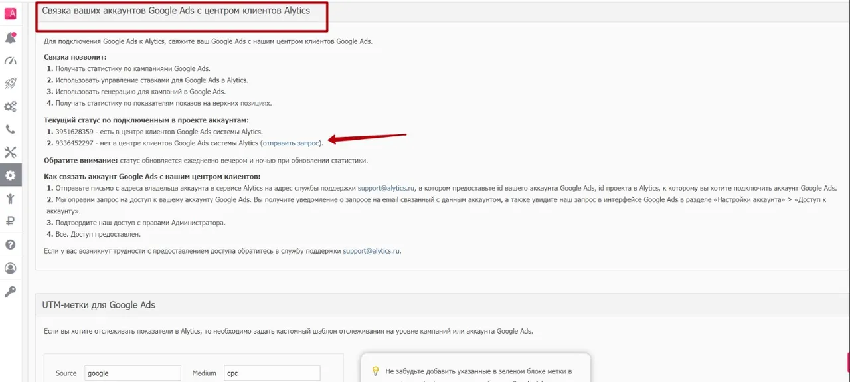Click «Все. Доступ предоставлен.» step text
This screenshot has width=850, height=382.
click(98, 234)
